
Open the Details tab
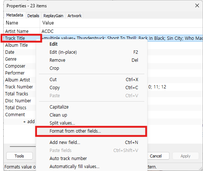point(33,16)
